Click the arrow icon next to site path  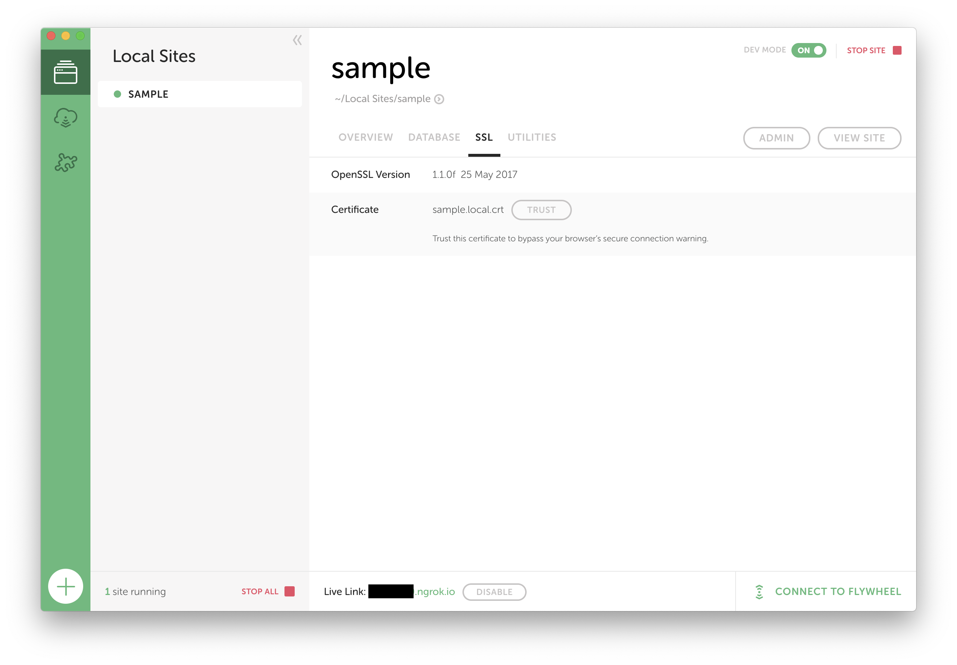tap(439, 99)
